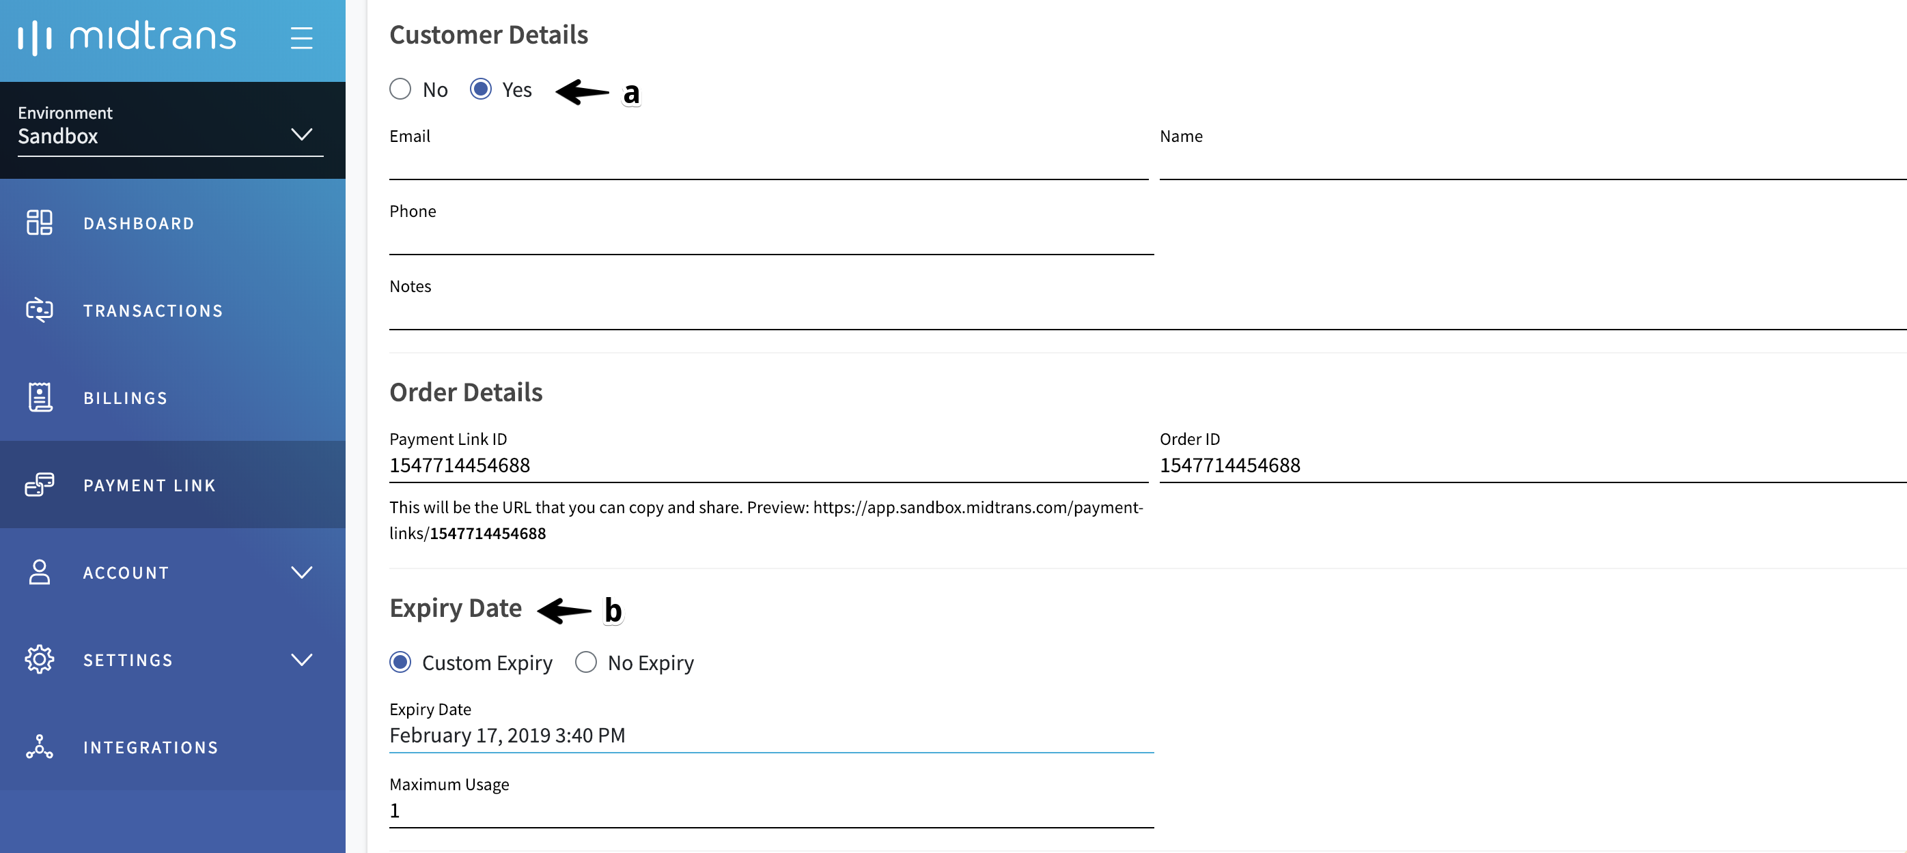1907x853 pixels.
Task: Toggle the hamburger menu icon
Action: [301, 38]
